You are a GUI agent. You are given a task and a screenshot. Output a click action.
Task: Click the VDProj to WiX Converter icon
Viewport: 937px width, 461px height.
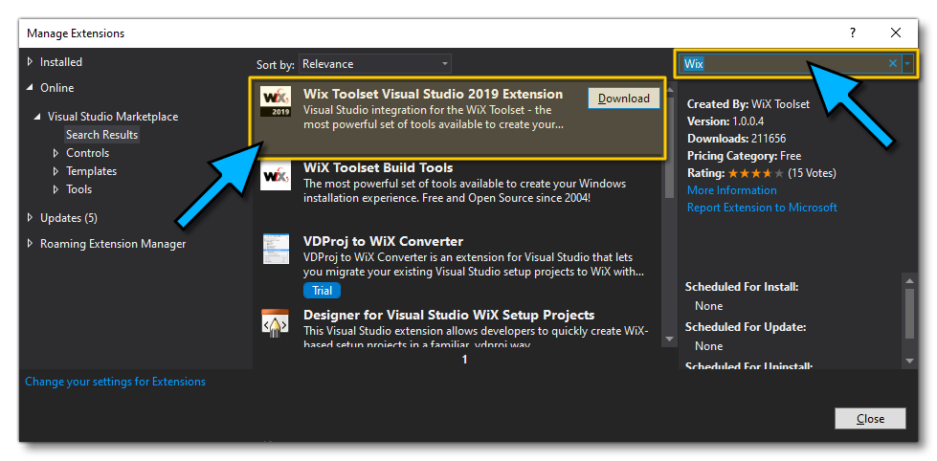pyautogui.click(x=276, y=249)
